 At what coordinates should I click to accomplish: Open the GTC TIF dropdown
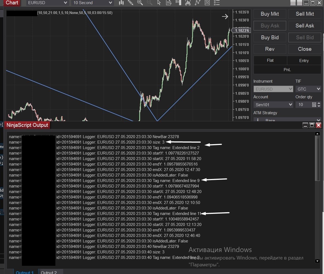(x=308, y=89)
